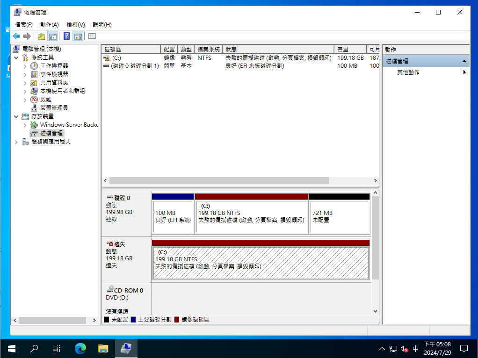Click the blue Help question mark icon
The width and height of the screenshot is (478, 358).
[x=66, y=36]
